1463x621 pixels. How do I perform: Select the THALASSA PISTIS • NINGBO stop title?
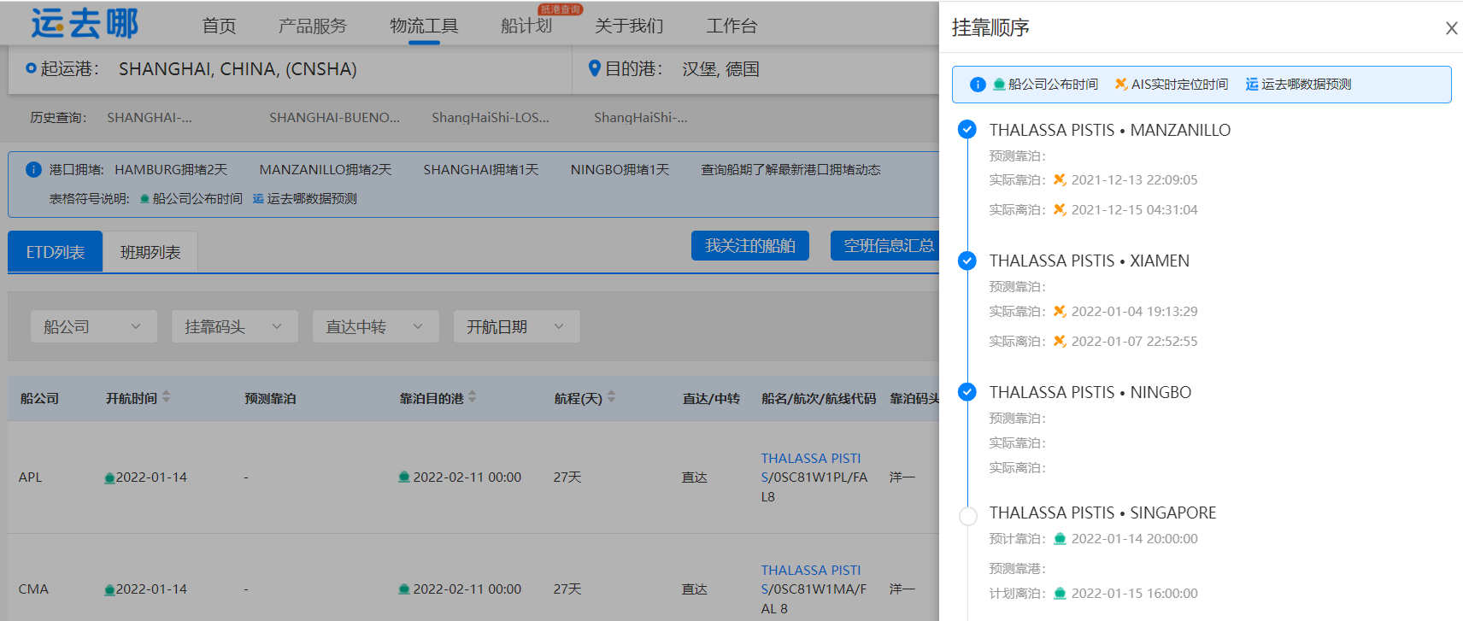coord(1090,392)
